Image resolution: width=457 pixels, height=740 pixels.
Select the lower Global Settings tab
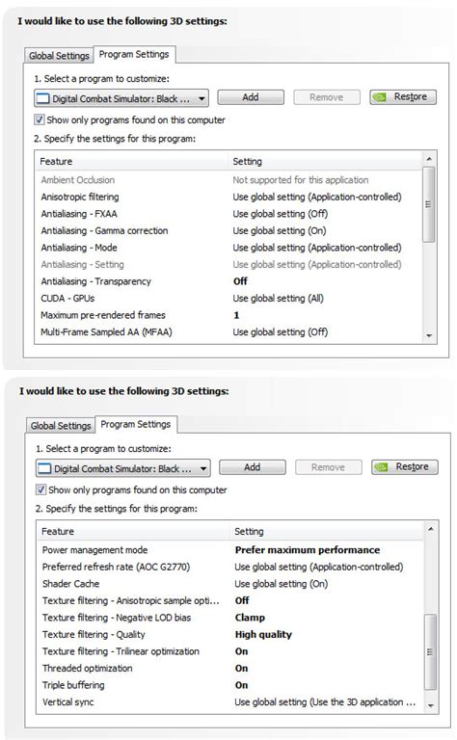[61, 426]
